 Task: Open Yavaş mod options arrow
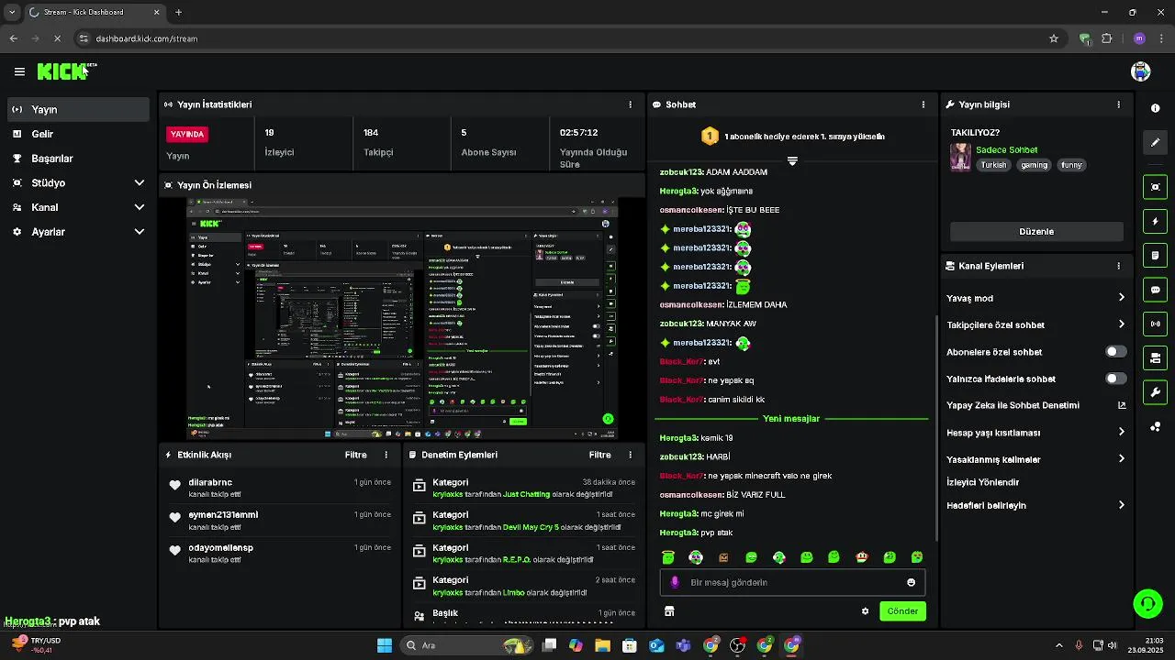(1121, 298)
